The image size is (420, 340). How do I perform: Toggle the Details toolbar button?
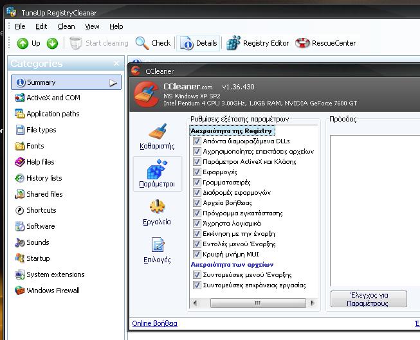click(x=198, y=43)
